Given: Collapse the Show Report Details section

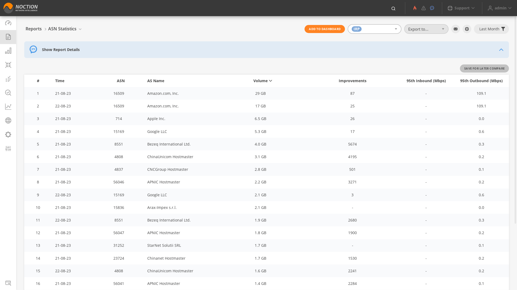Looking at the screenshot, I should 501,49.
